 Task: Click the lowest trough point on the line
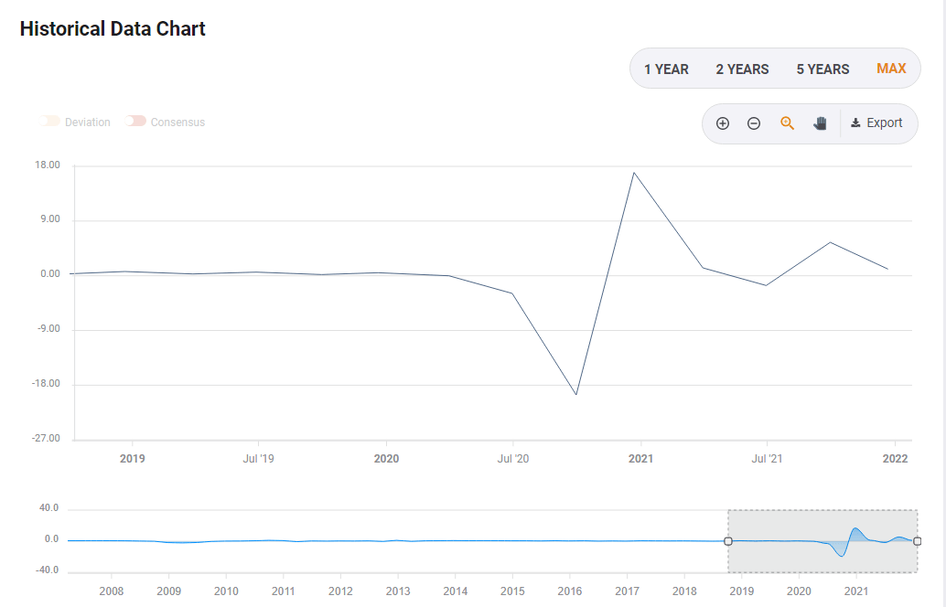(x=576, y=395)
